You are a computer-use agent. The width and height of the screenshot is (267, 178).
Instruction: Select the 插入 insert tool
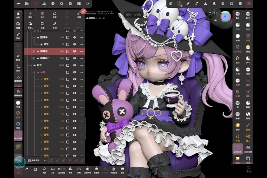click(248, 138)
